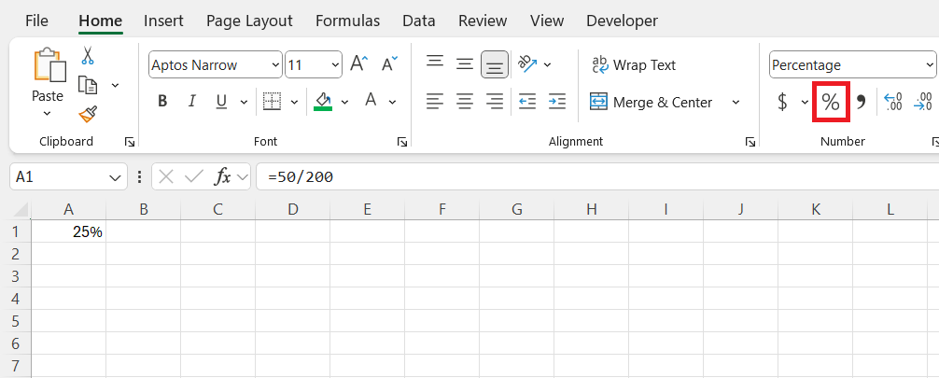Viewport: 939px width, 378px height.
Task: Click the Paste clipboard icon
Action: coord(49,64)
